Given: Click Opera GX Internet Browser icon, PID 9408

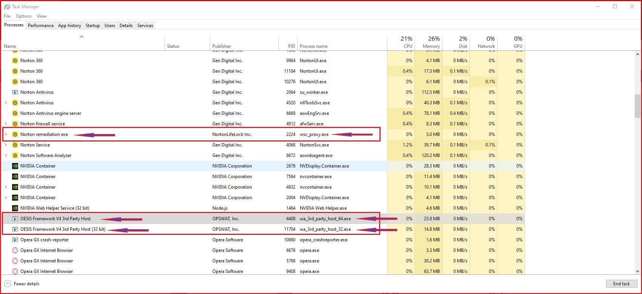Looking at the screenshot, I should pos(15,271).
